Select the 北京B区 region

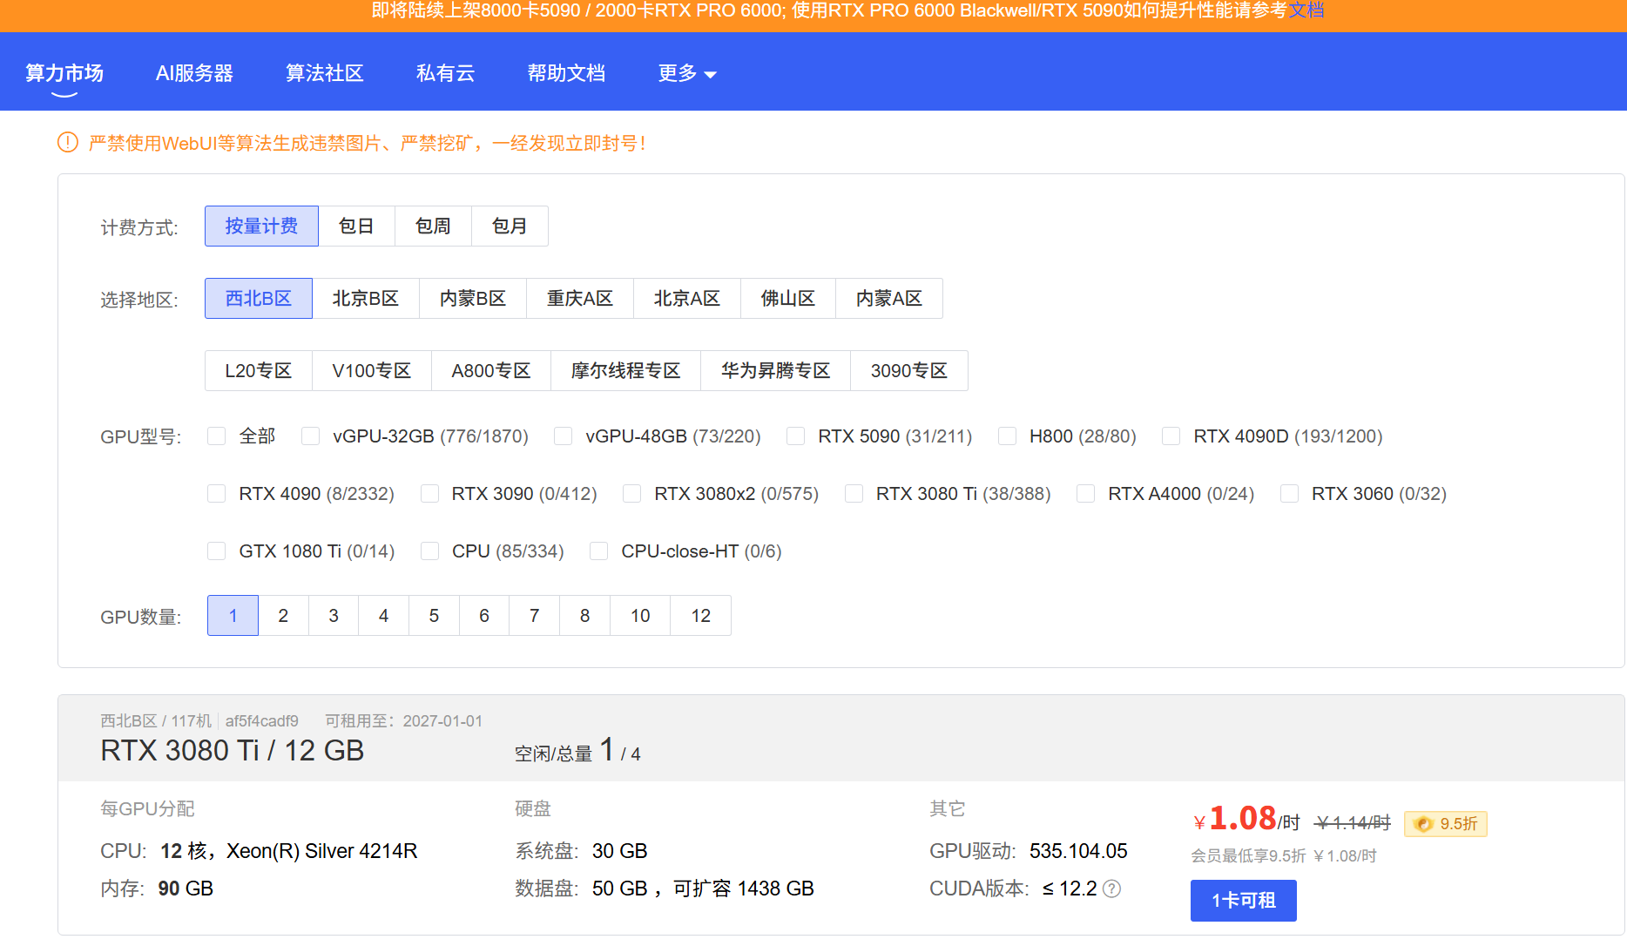366,299
